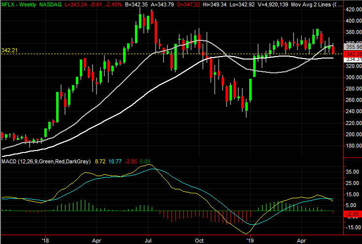
Task: Click the yellow 342.21 price line label
Action: [x=9, y=50]
